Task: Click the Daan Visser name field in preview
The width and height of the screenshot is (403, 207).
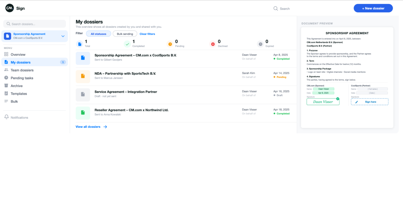Action: [324, 89]
